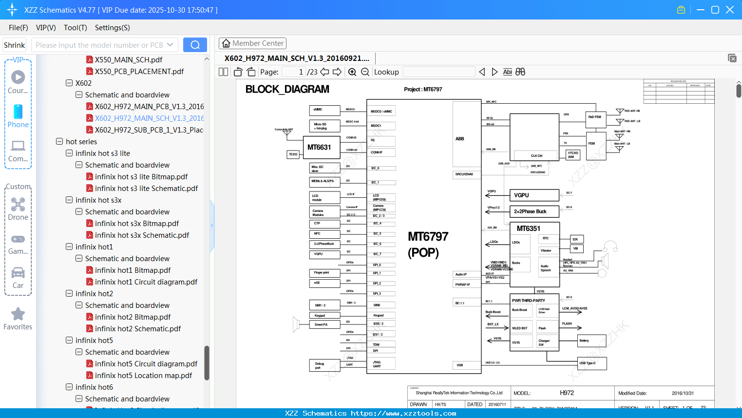Screen dimensions: 742x418
Task: Open the Drone category
Action: click(x=18, y=209)
